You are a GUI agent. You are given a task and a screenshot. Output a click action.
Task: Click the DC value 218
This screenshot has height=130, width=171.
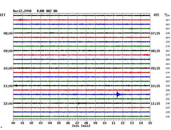click(x=168, y=64)
